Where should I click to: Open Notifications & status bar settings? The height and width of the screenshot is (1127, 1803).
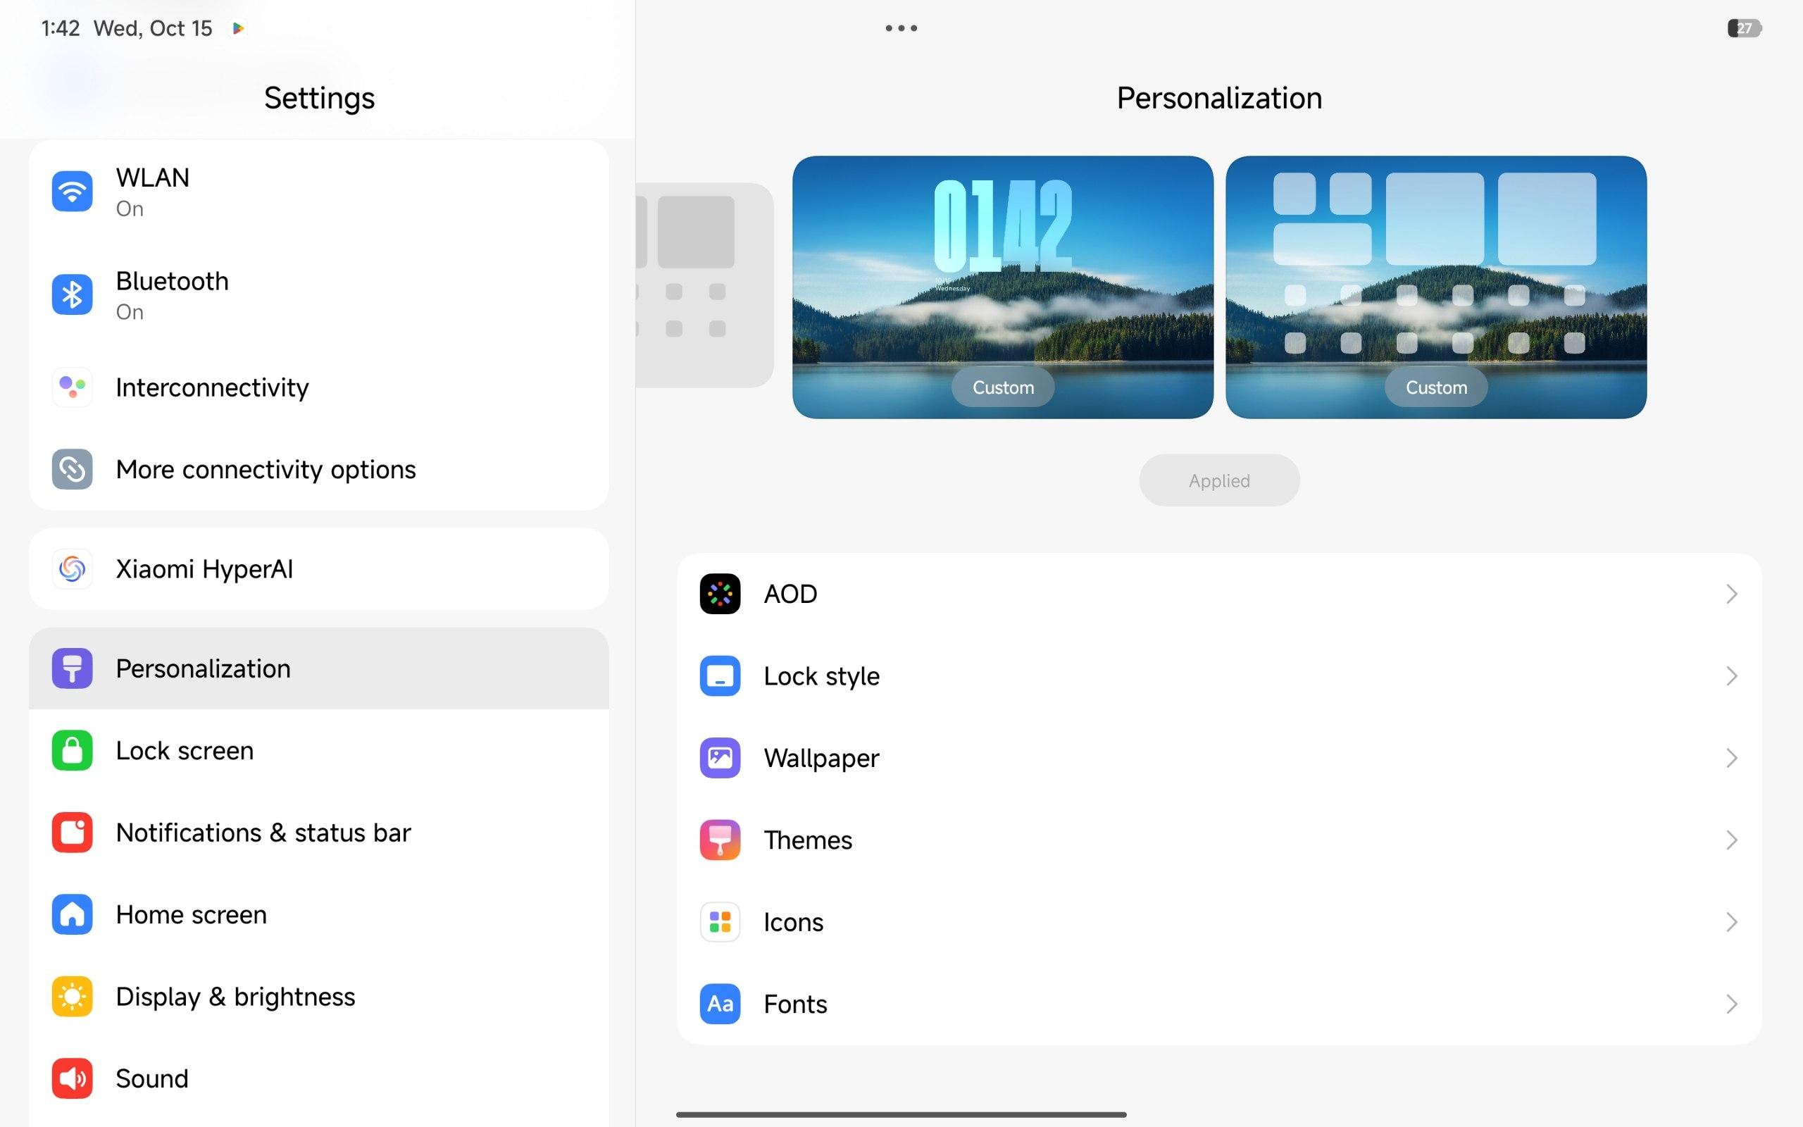[263, 833]
